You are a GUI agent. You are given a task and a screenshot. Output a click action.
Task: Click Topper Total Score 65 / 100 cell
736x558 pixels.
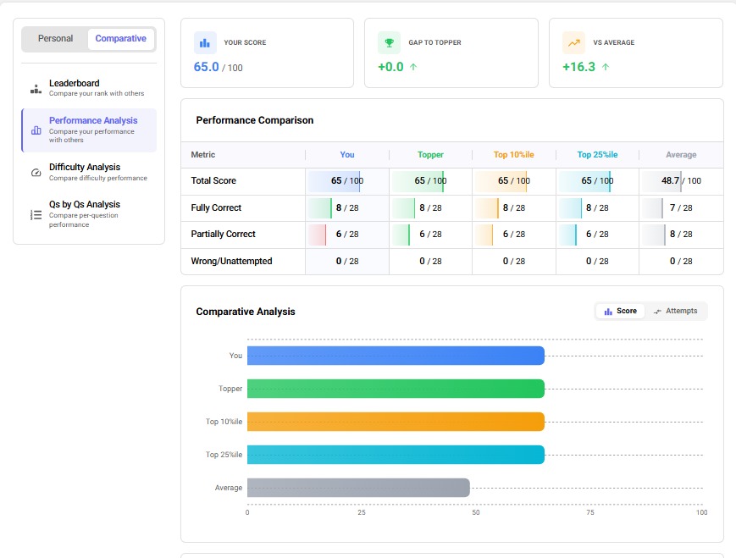430,180
